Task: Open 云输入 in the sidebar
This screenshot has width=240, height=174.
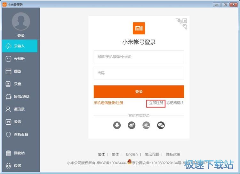Action: click(20, 46)
